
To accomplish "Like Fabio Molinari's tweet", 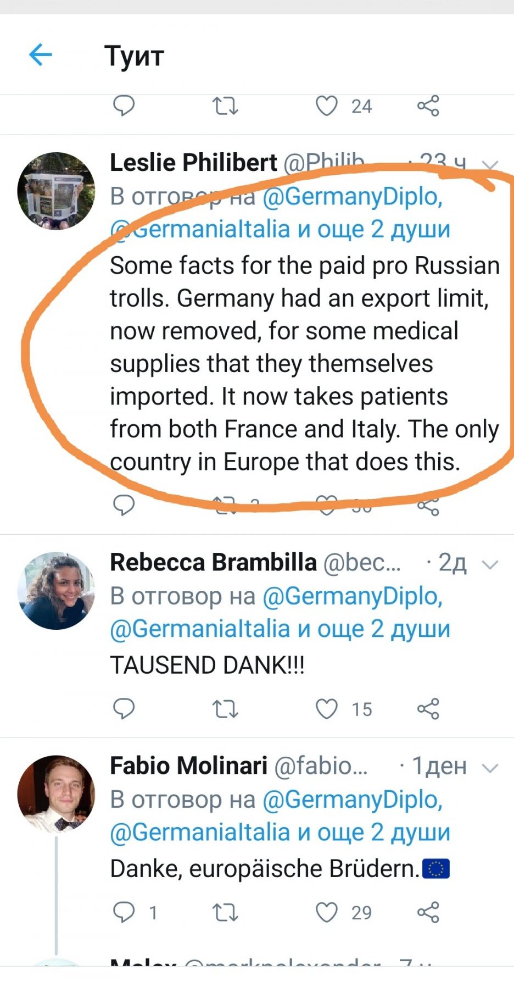I will coord(326,912).
